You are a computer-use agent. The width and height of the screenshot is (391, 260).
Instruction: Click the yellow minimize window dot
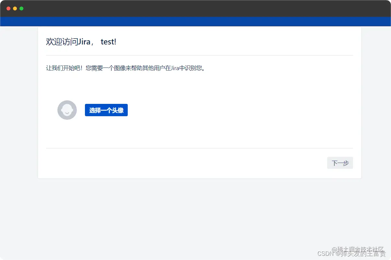pos(15,8)
